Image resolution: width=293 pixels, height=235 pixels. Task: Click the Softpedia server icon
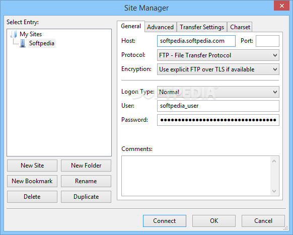pos(23,43)
